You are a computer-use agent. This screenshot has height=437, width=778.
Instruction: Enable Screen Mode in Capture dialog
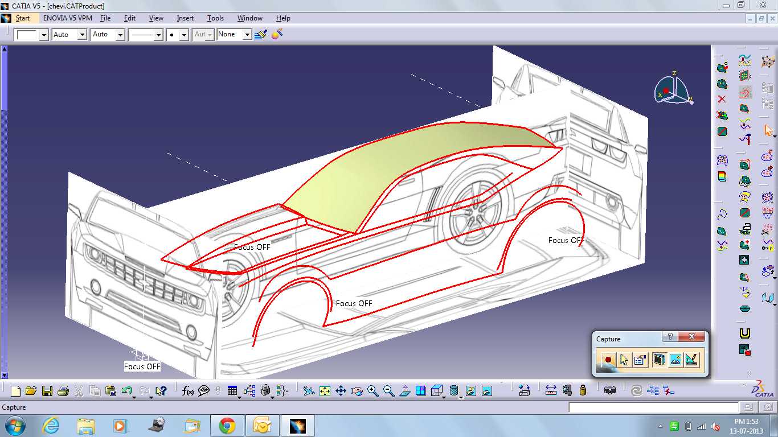coord(659,360)
